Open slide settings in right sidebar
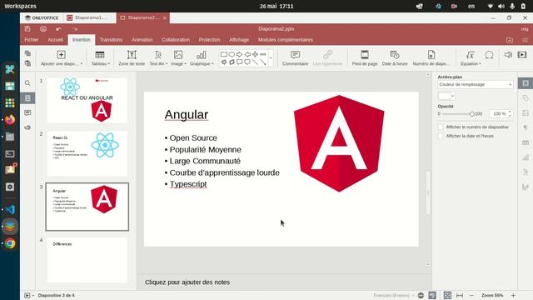The height and width of the screenshot is (300, 533). (526, 83)
